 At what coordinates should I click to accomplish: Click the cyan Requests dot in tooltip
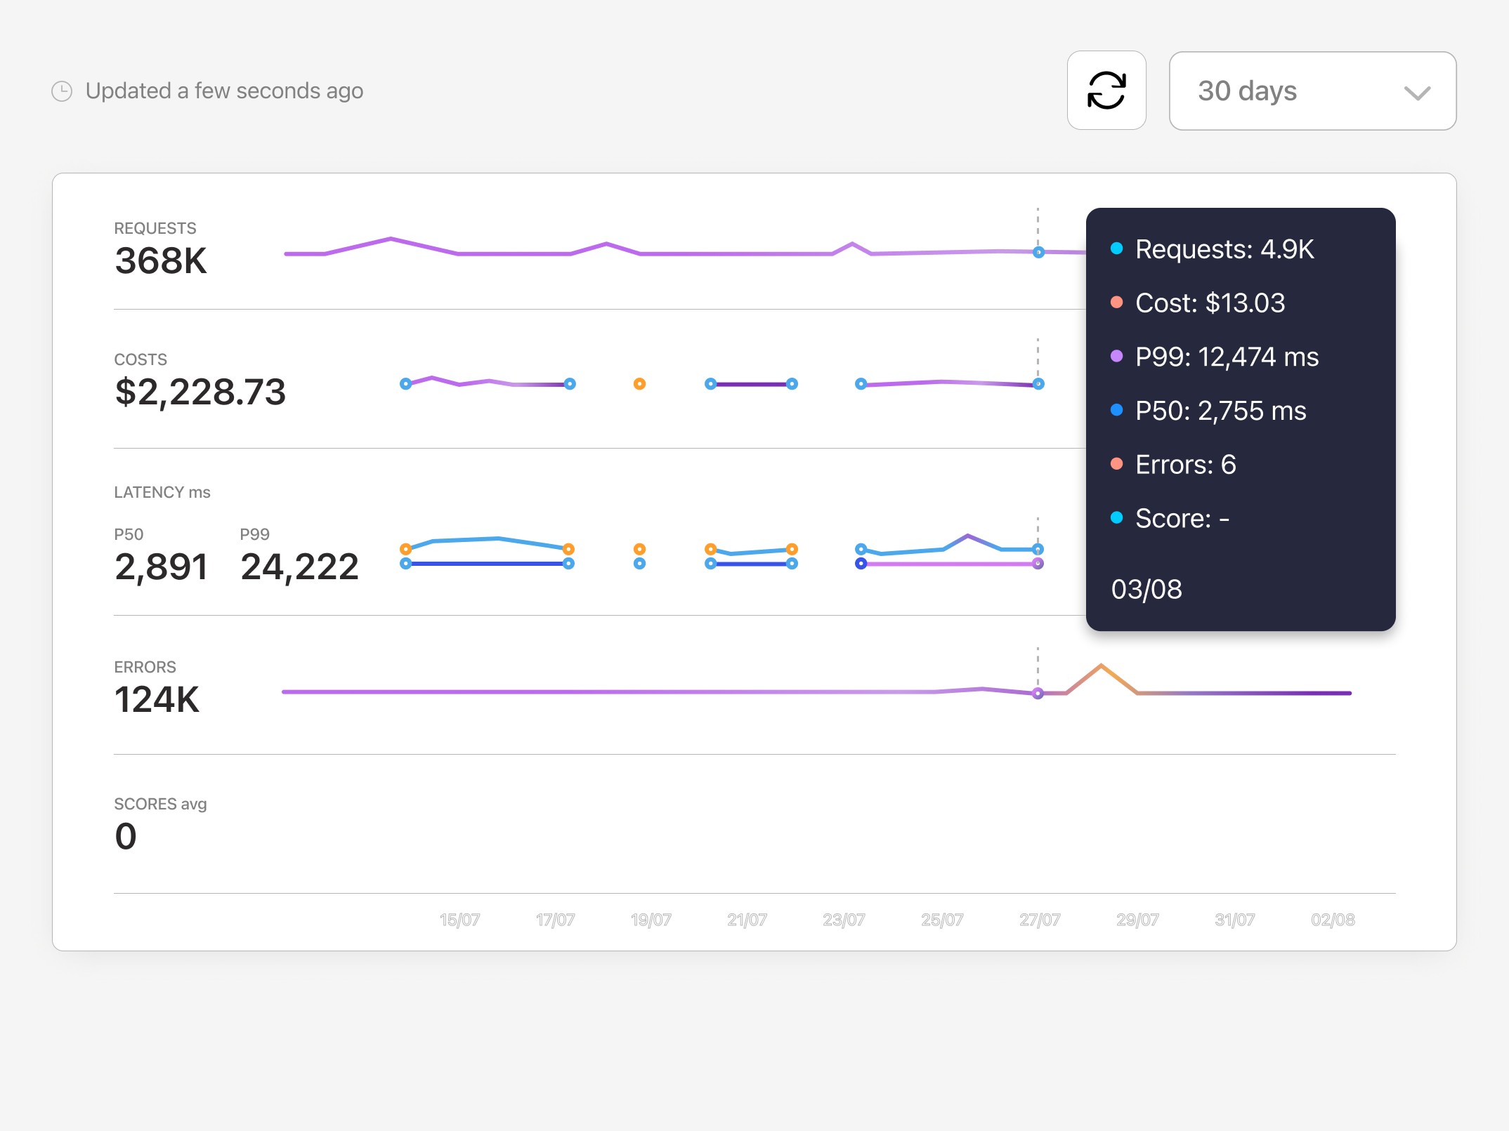pyautogui.click(x=1116, y=249)
